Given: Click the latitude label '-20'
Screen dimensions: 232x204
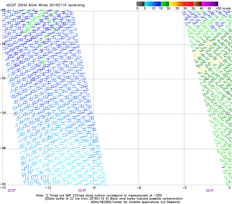Looking at the screenshot, I should 3,10.
